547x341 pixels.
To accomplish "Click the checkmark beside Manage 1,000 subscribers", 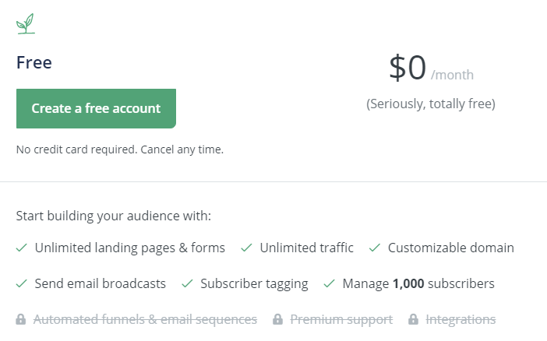I will (x=329, y=284).
